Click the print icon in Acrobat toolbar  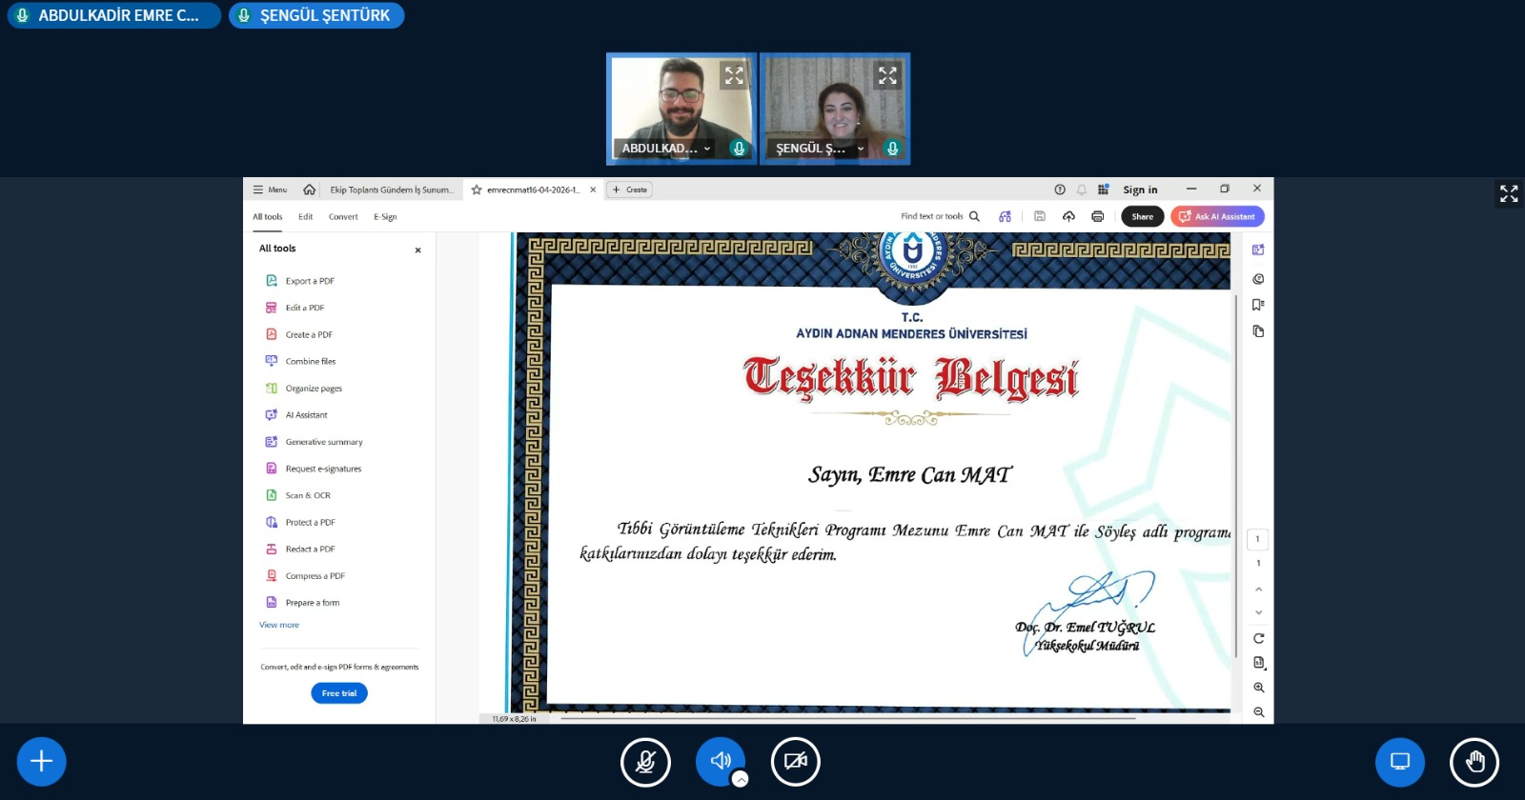pos(1097,216)
